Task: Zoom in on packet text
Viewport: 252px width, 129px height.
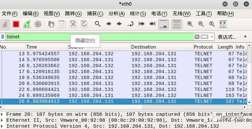Action: (190, 24)
